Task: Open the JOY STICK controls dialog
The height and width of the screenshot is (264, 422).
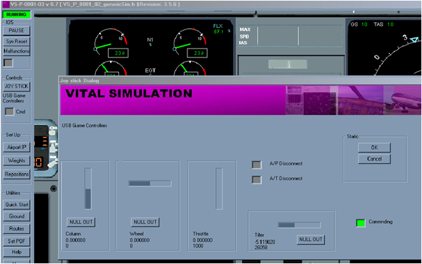Action: (x=16, y=86)
